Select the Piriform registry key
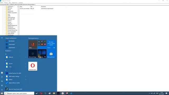Image resolution: width=169 pixels, height=95 pixels. [x=10, y=21]
